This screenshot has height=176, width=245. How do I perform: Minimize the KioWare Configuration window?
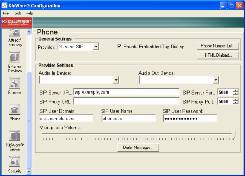point(223,5)
